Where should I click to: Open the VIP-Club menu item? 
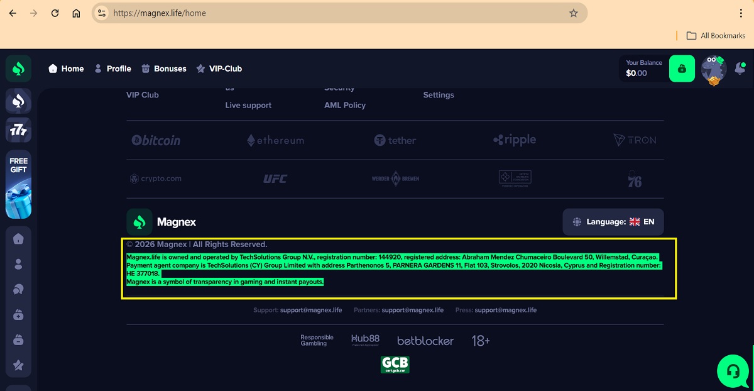tap(219, 69)
